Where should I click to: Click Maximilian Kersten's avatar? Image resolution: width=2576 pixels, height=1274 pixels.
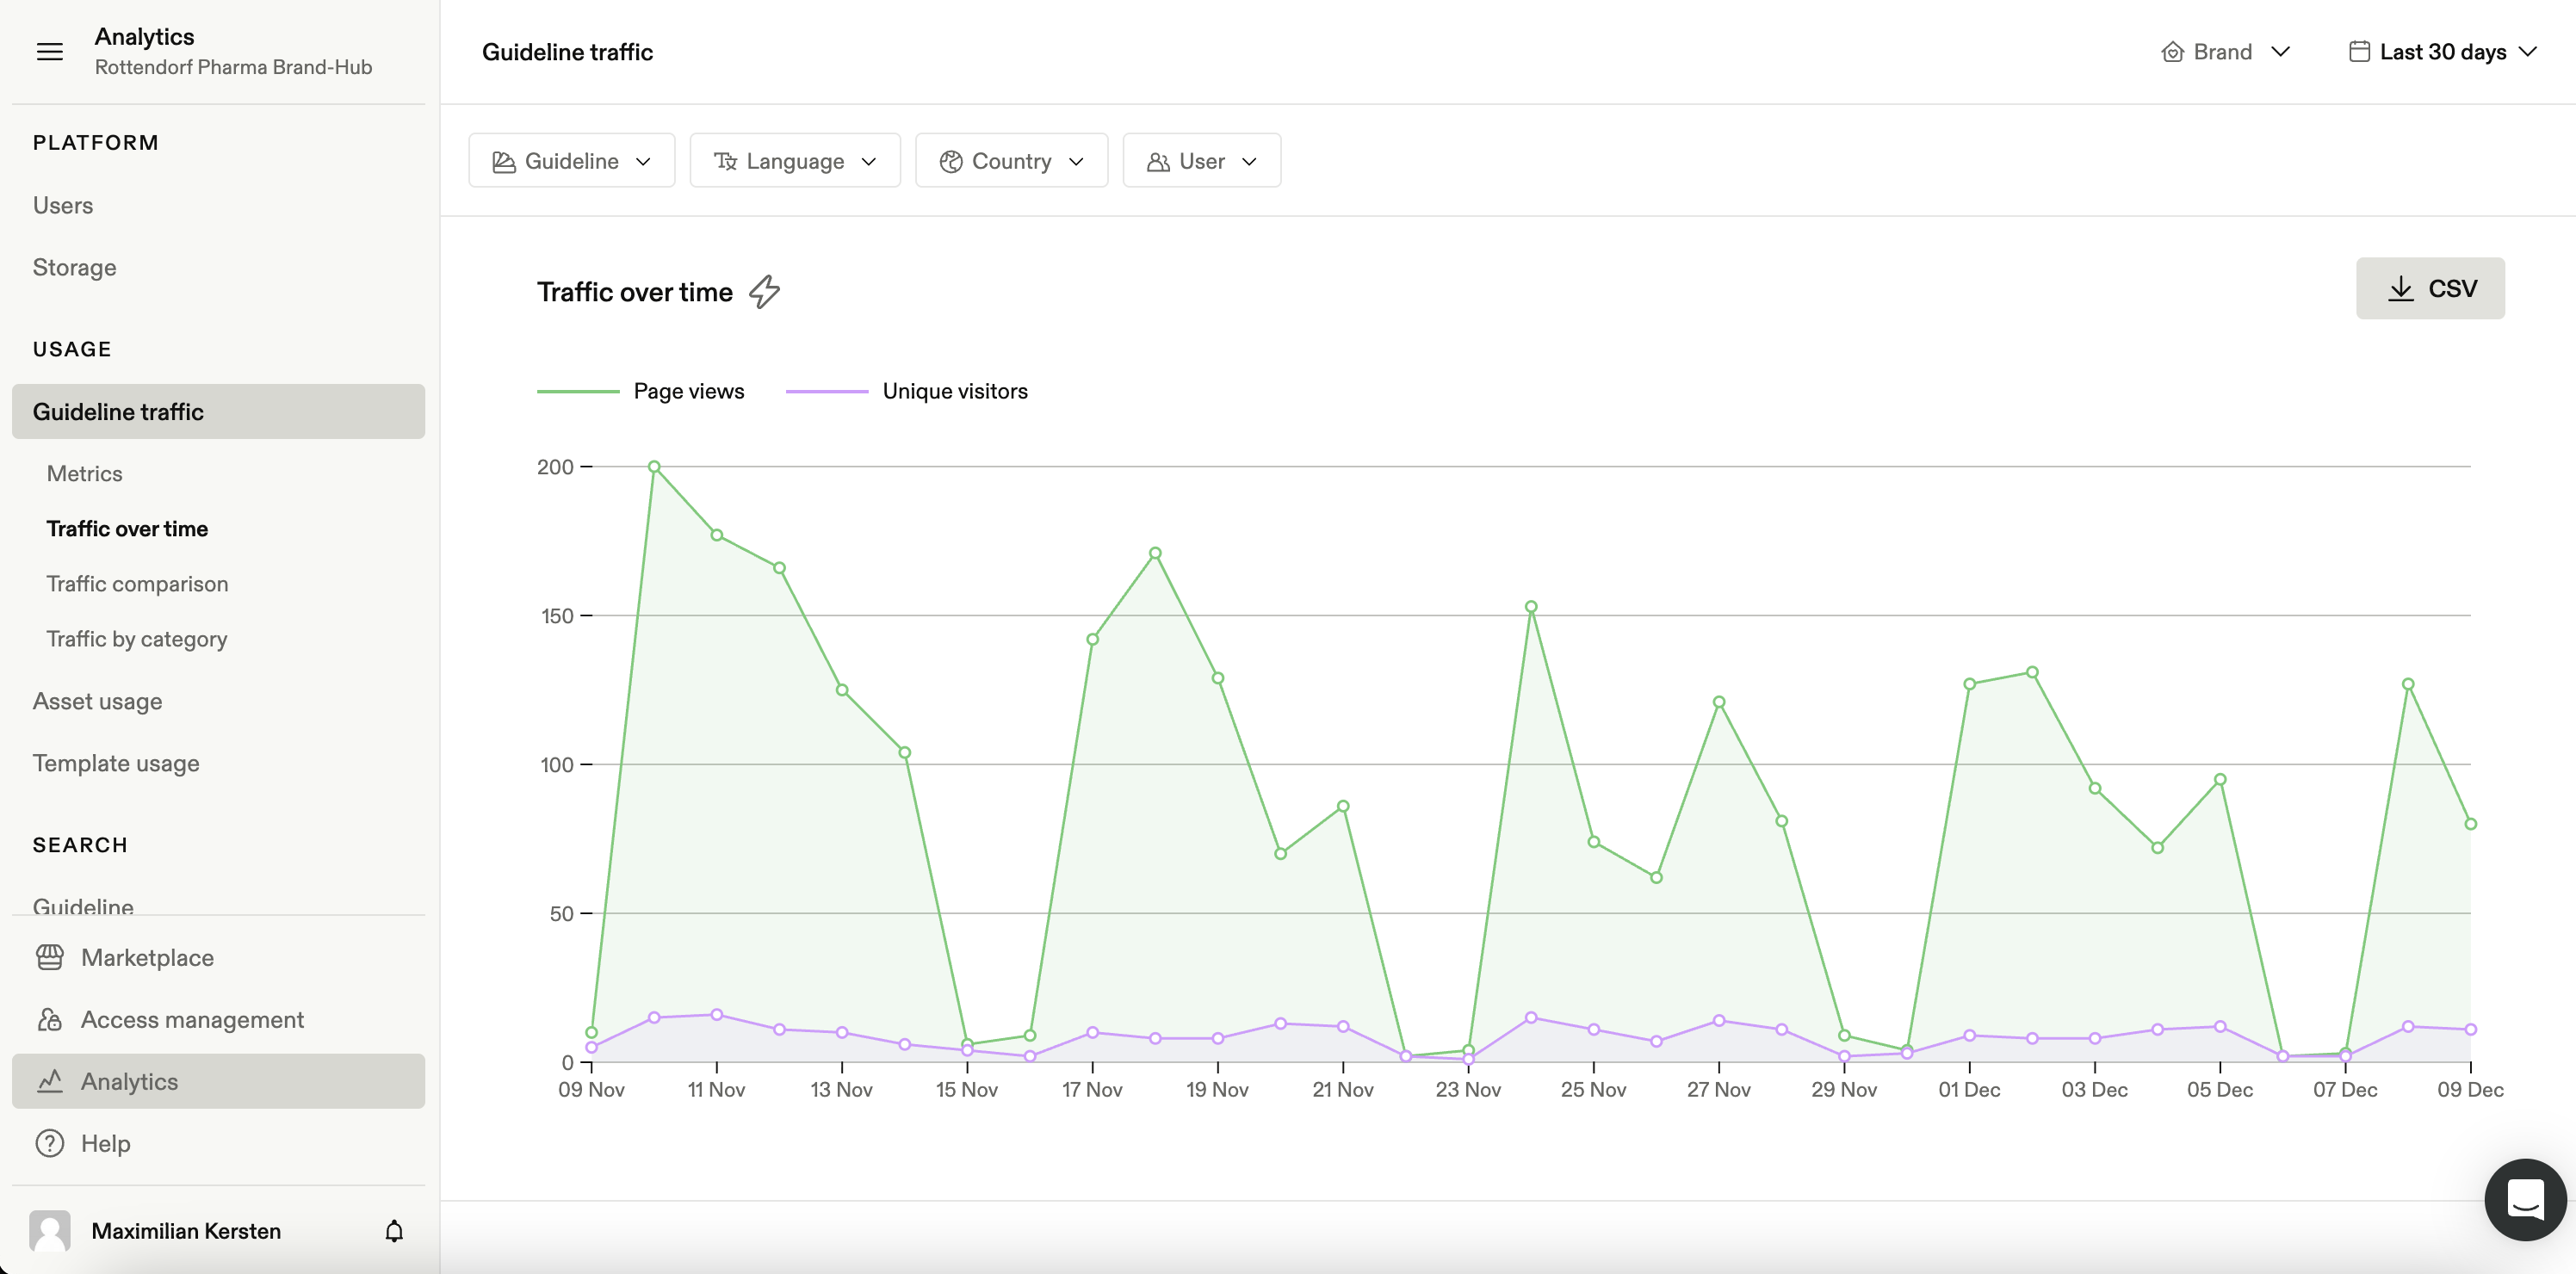pyautogui.click(x=50, y=1231)
